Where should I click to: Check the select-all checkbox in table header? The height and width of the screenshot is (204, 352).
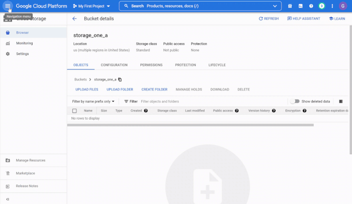tap(74, 111)
